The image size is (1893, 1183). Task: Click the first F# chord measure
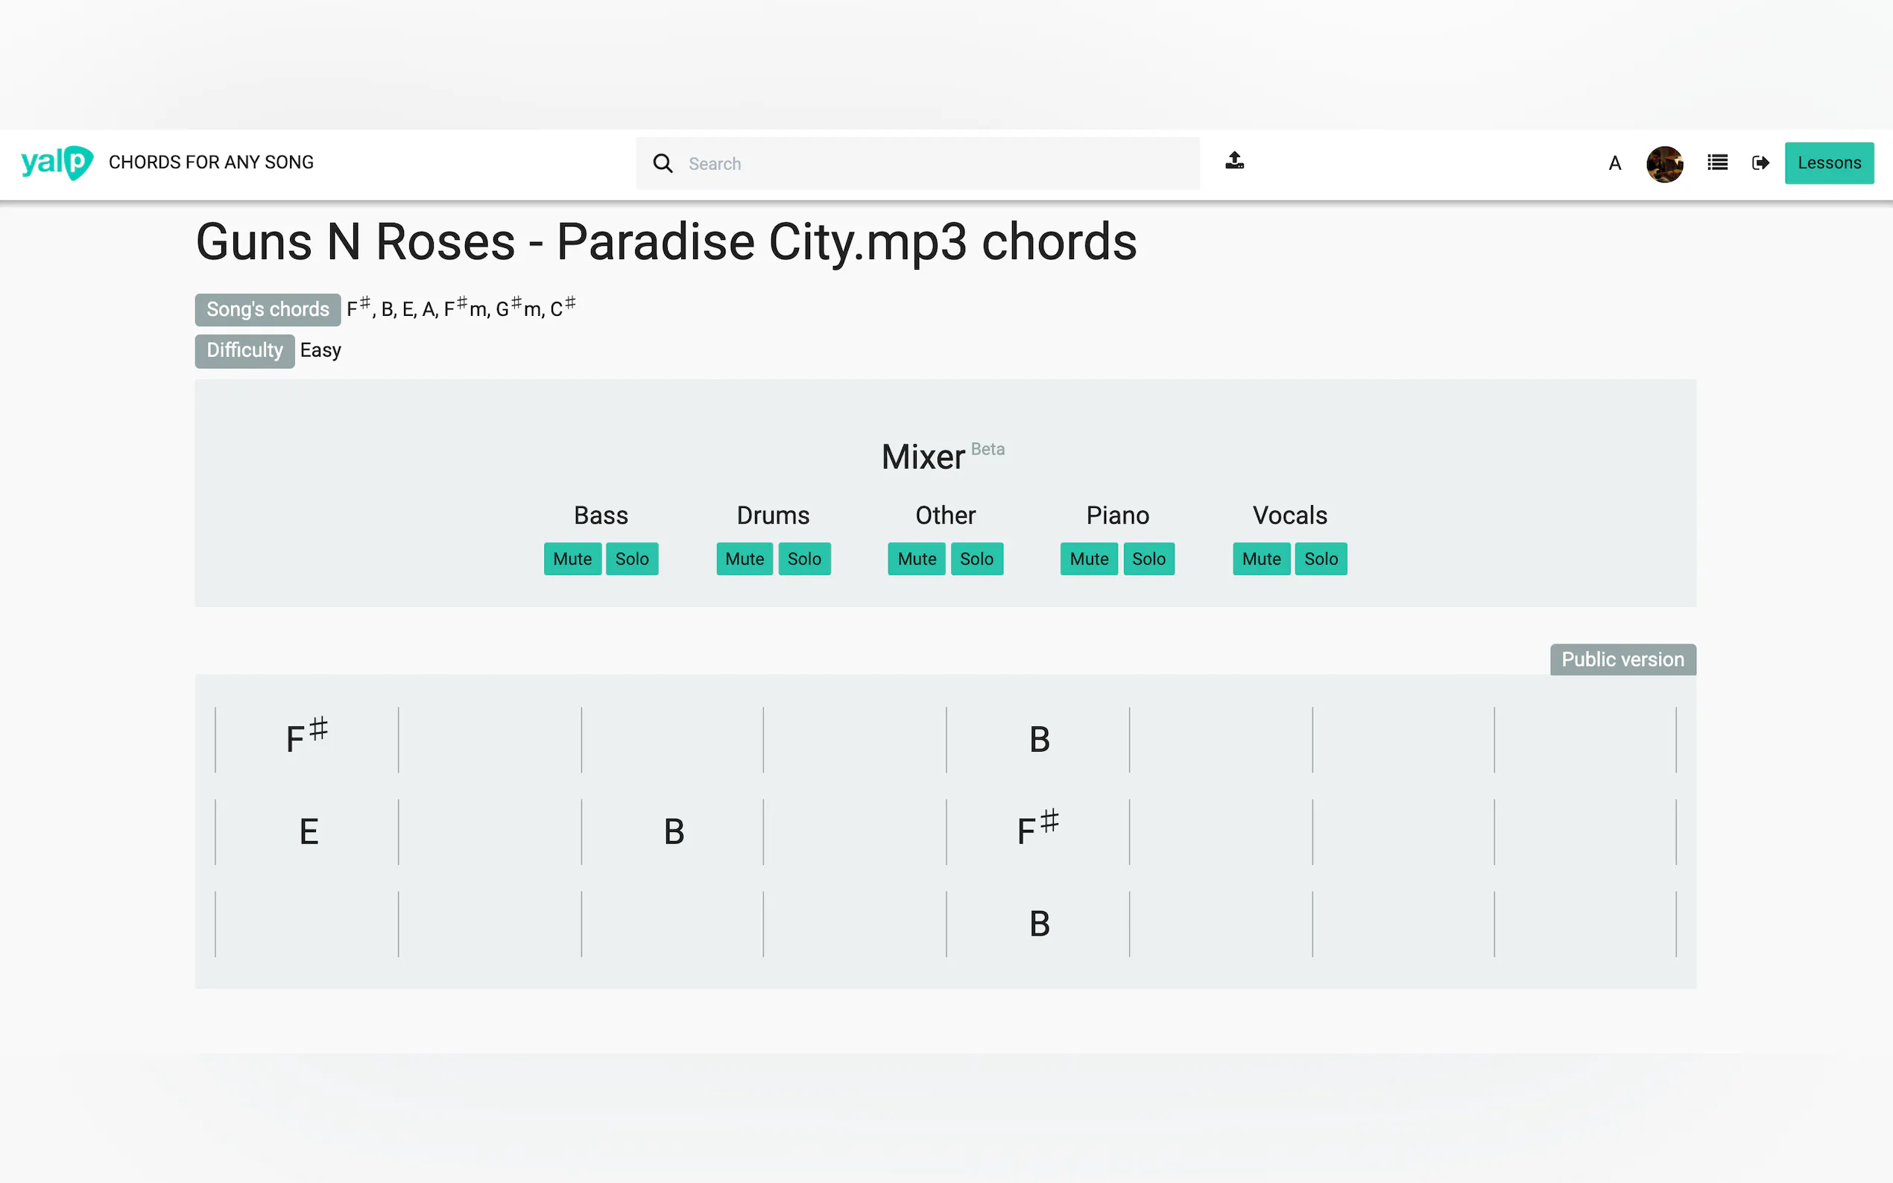(x=307, y=738)
